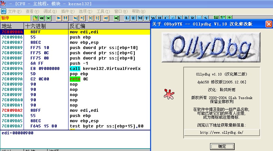The image size is (273, 151).
Task: Open the 选项(T) menu
Action: coord(85,11)
